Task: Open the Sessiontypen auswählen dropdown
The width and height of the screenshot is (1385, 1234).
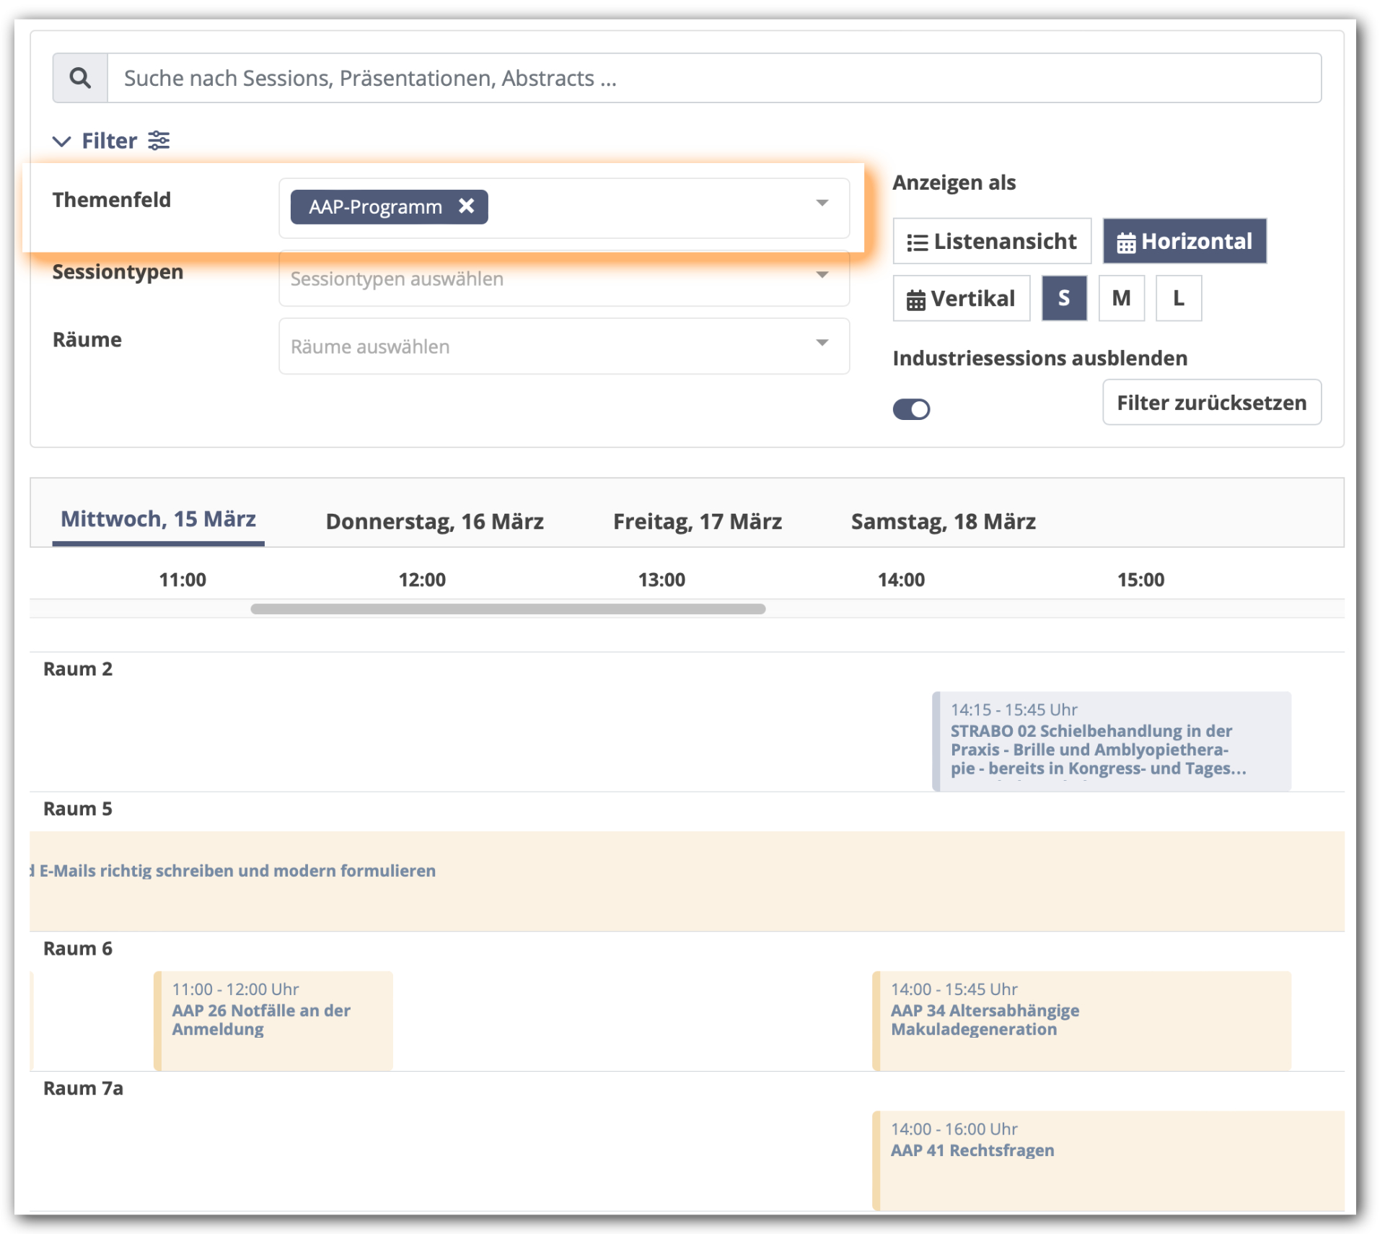Action: coord(563,279)
